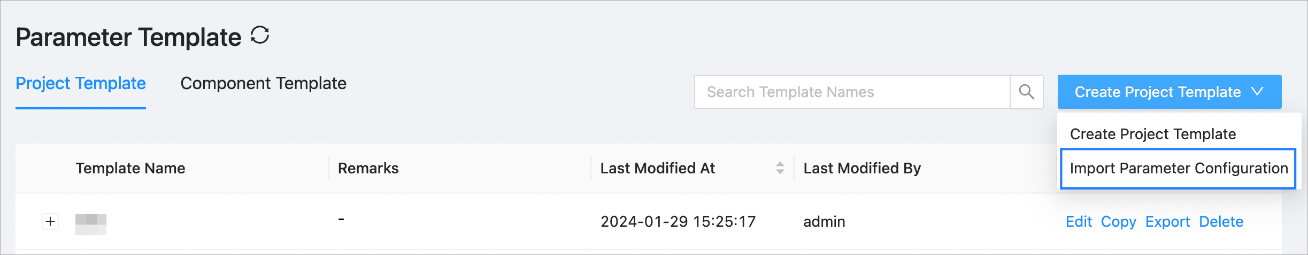Click the refresh icon beside Parameter Template
This screenshot has height=255, width=1308.
pyautogui.click(x=260, y=36)
